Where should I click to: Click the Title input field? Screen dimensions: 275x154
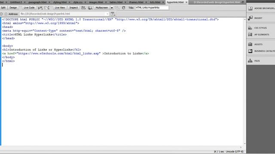tap(152, 8)
